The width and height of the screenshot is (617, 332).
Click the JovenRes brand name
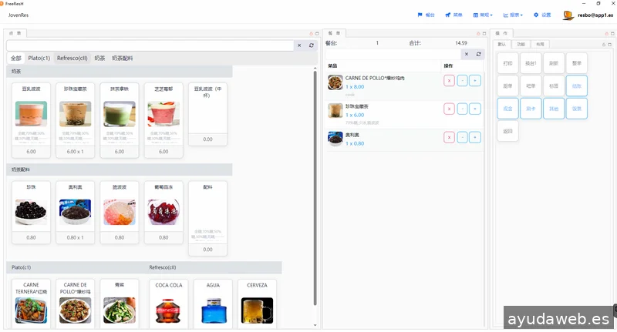[x=19, y=15]
